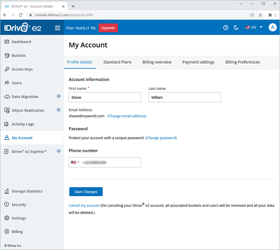Open the header help question icon
Screen dimensions: 280x250
pyautogui.click(x=226, y=28)
